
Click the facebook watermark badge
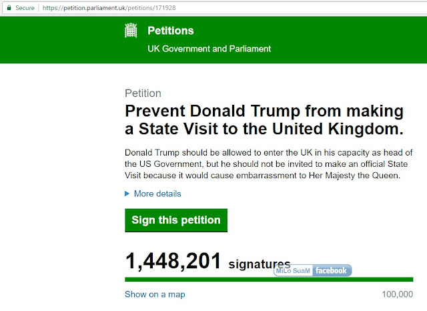[x=332, y=270]
